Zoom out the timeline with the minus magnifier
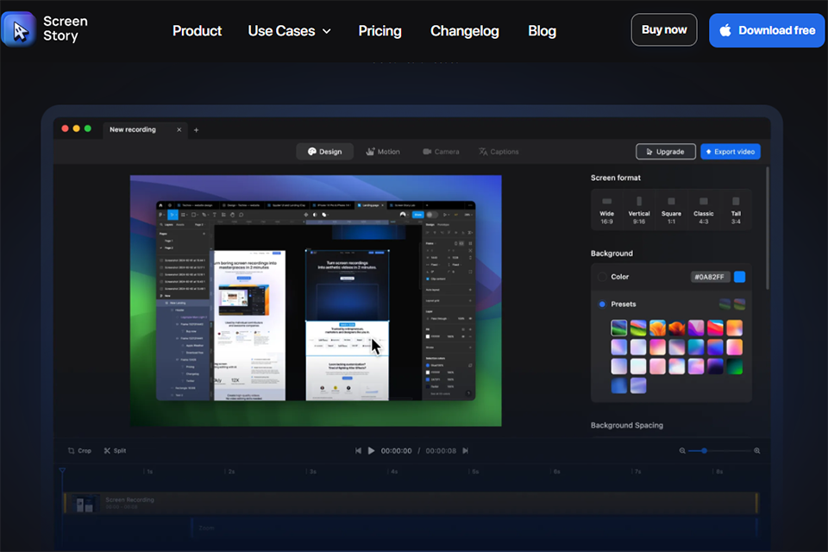 [682, 450]
